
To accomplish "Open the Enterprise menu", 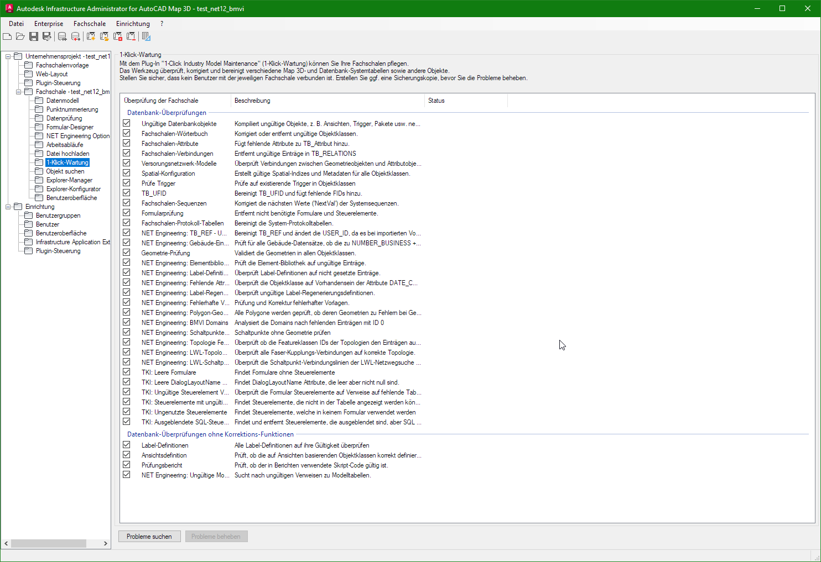I will 49,24.
